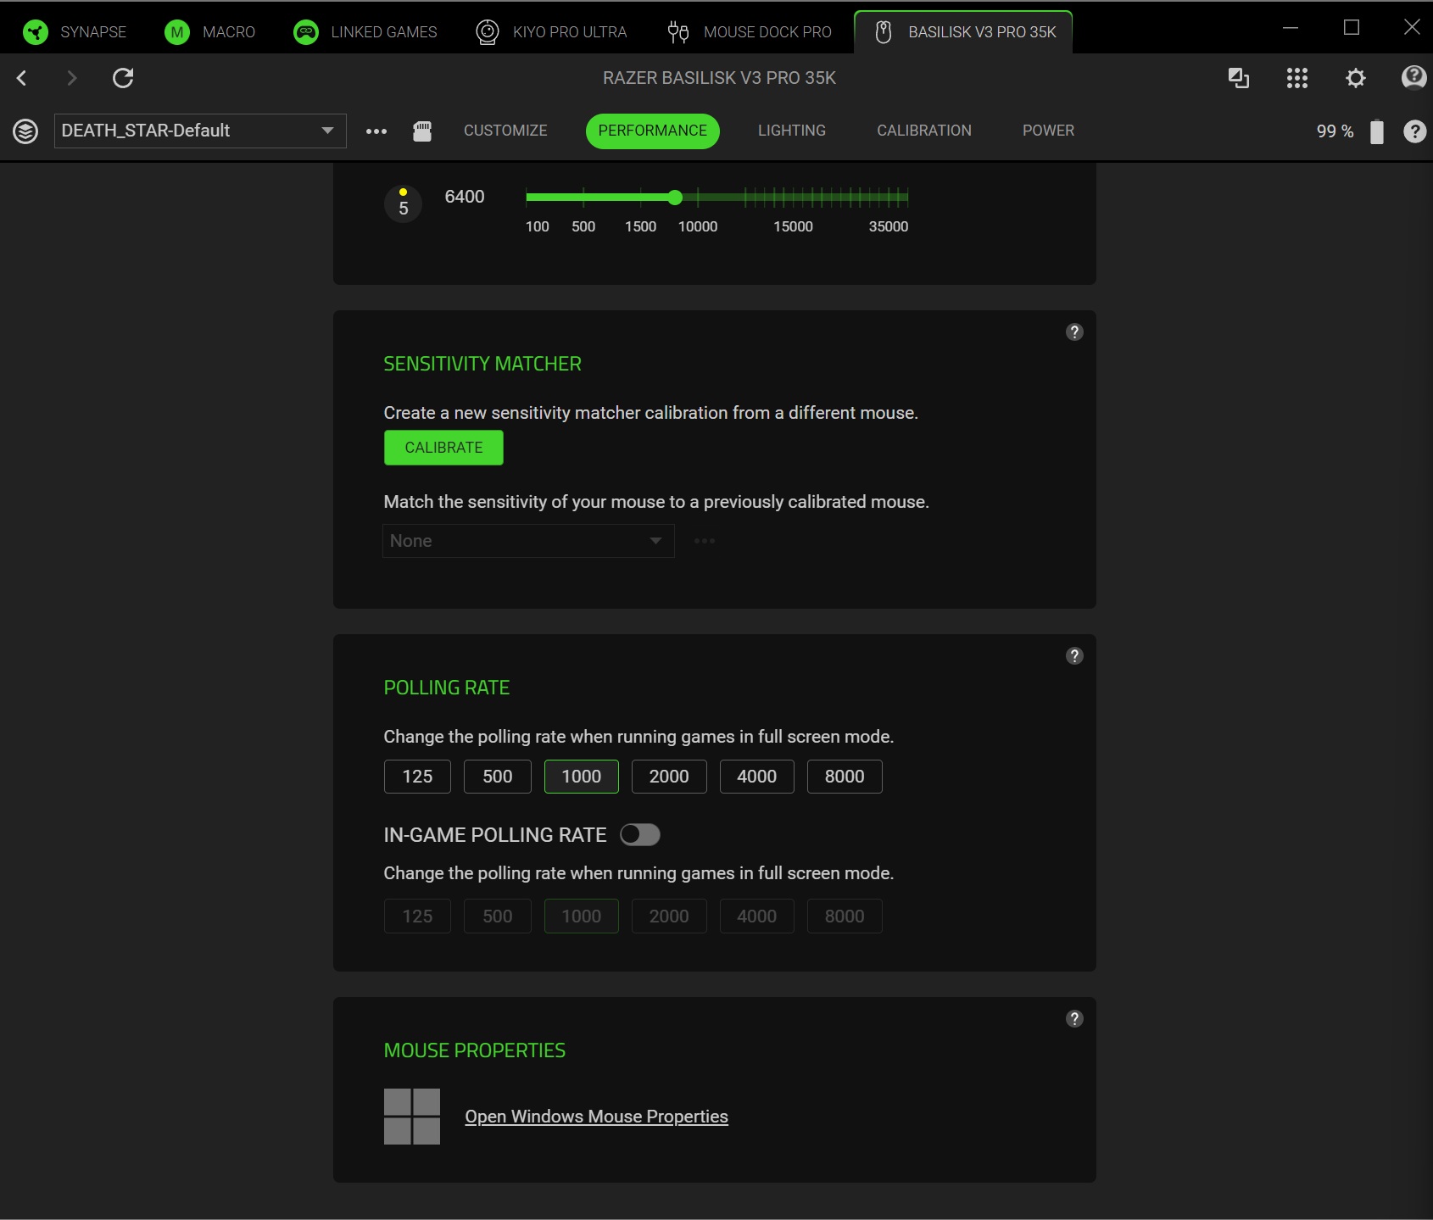
Task: Click the Calibrate button
Action: 443,448
